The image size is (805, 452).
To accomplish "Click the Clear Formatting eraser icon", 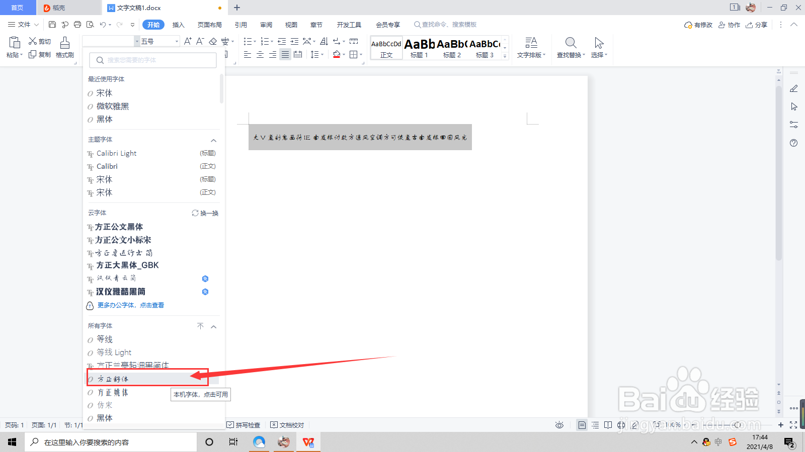I will pos(213,41).
